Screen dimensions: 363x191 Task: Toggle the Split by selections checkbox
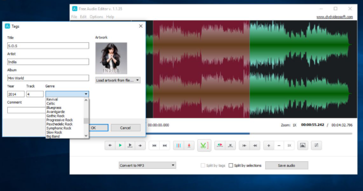(x=230, y=165)
